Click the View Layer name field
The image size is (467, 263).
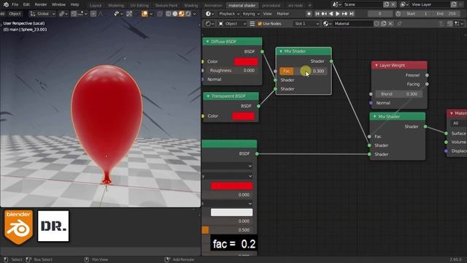tap(430, 4)
